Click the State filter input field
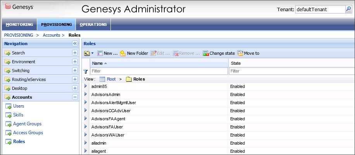The width and height of the screenshot is (355, 155). tap(292, 71)
